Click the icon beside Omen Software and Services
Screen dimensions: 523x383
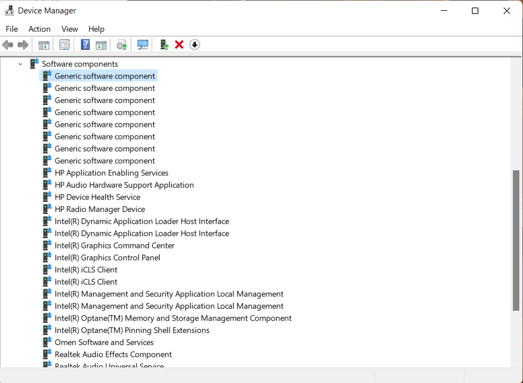pyautogui.click(x=47, y=342)
